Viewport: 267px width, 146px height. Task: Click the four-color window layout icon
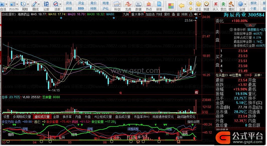click(x=171, y=6)
